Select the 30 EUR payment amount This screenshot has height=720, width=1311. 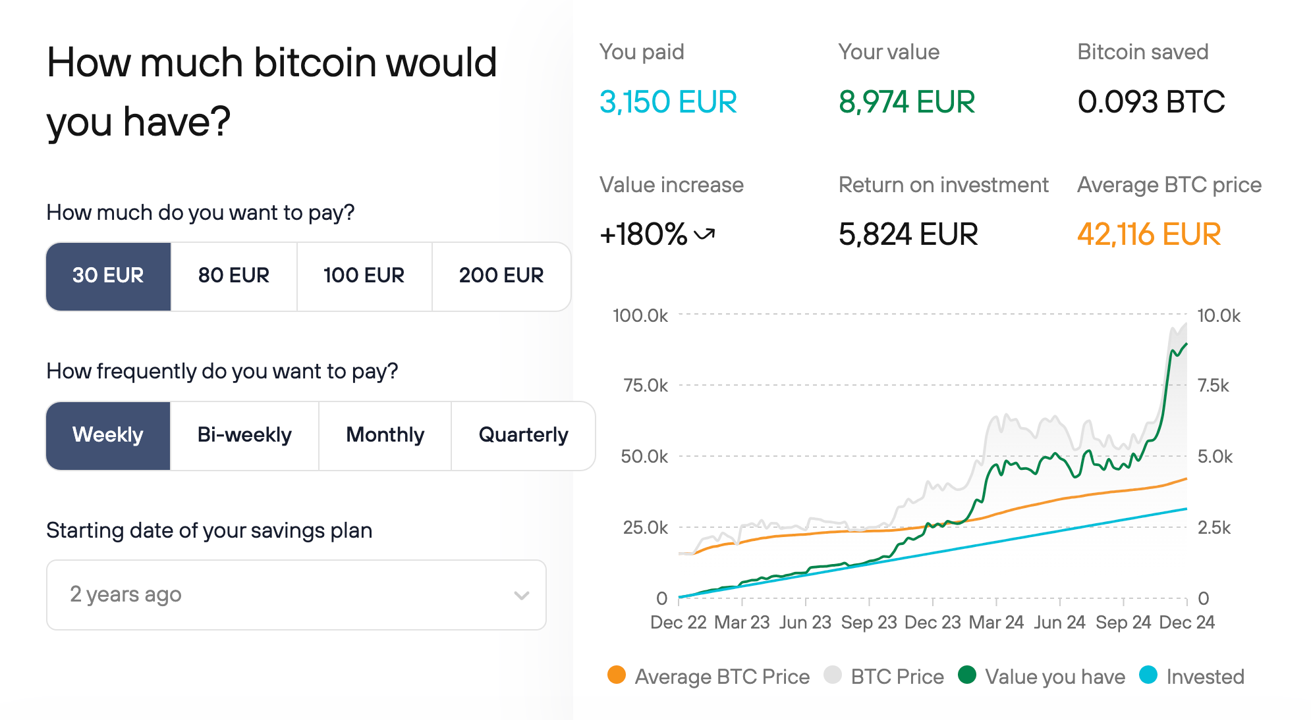[x=108, y=276]
